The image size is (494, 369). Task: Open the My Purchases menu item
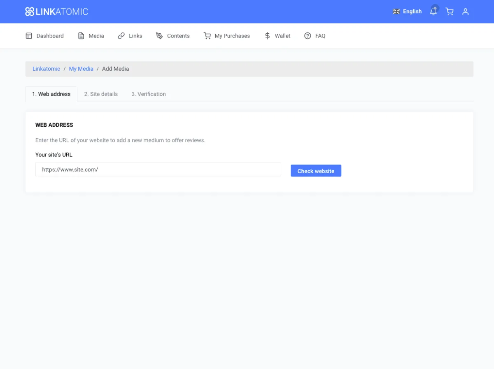click(232, 36)
